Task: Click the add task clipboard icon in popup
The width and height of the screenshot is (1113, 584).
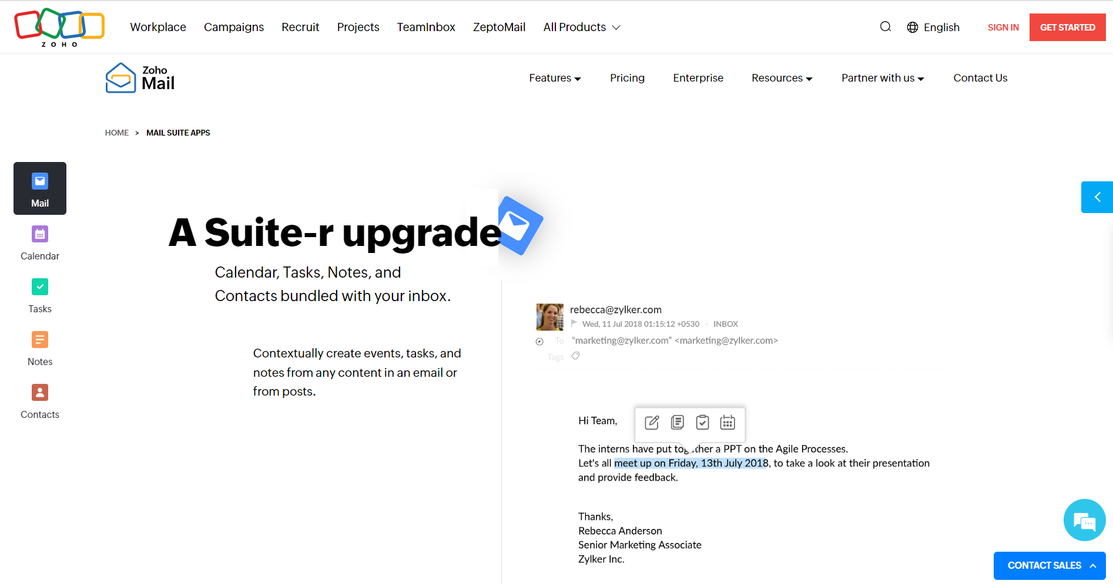Action: tap(702, 423)
